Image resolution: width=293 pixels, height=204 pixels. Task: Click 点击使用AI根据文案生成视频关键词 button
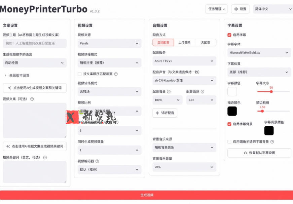coord(35,146)
